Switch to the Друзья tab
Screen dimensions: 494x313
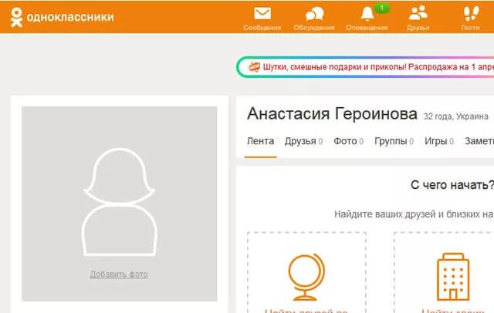coord(303,141)
